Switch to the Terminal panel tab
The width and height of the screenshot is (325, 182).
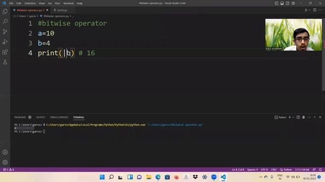coord(79,117)
